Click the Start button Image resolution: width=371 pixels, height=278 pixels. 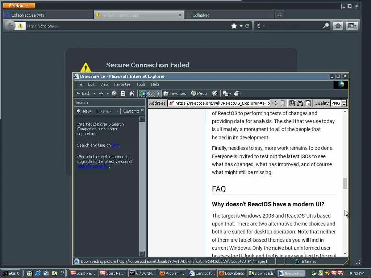point(11,273)
